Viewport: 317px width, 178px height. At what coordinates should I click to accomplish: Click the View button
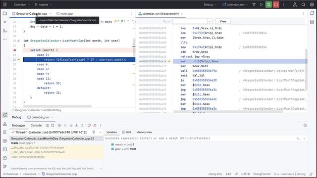223,21
